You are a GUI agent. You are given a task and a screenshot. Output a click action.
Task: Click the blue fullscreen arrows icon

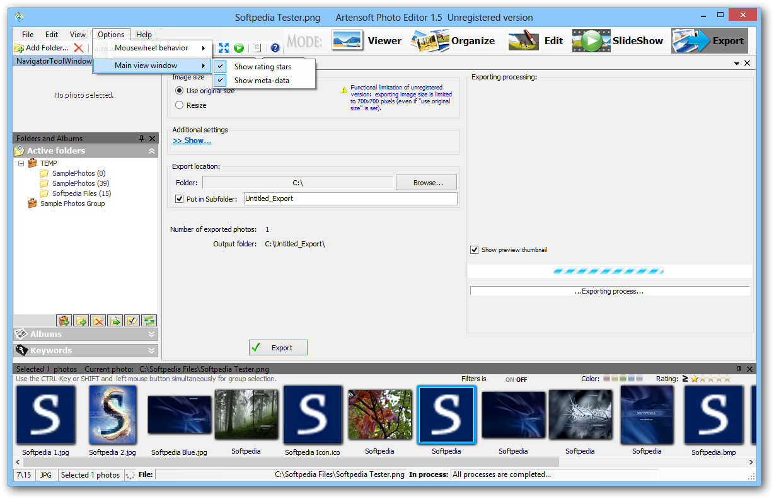224,48
